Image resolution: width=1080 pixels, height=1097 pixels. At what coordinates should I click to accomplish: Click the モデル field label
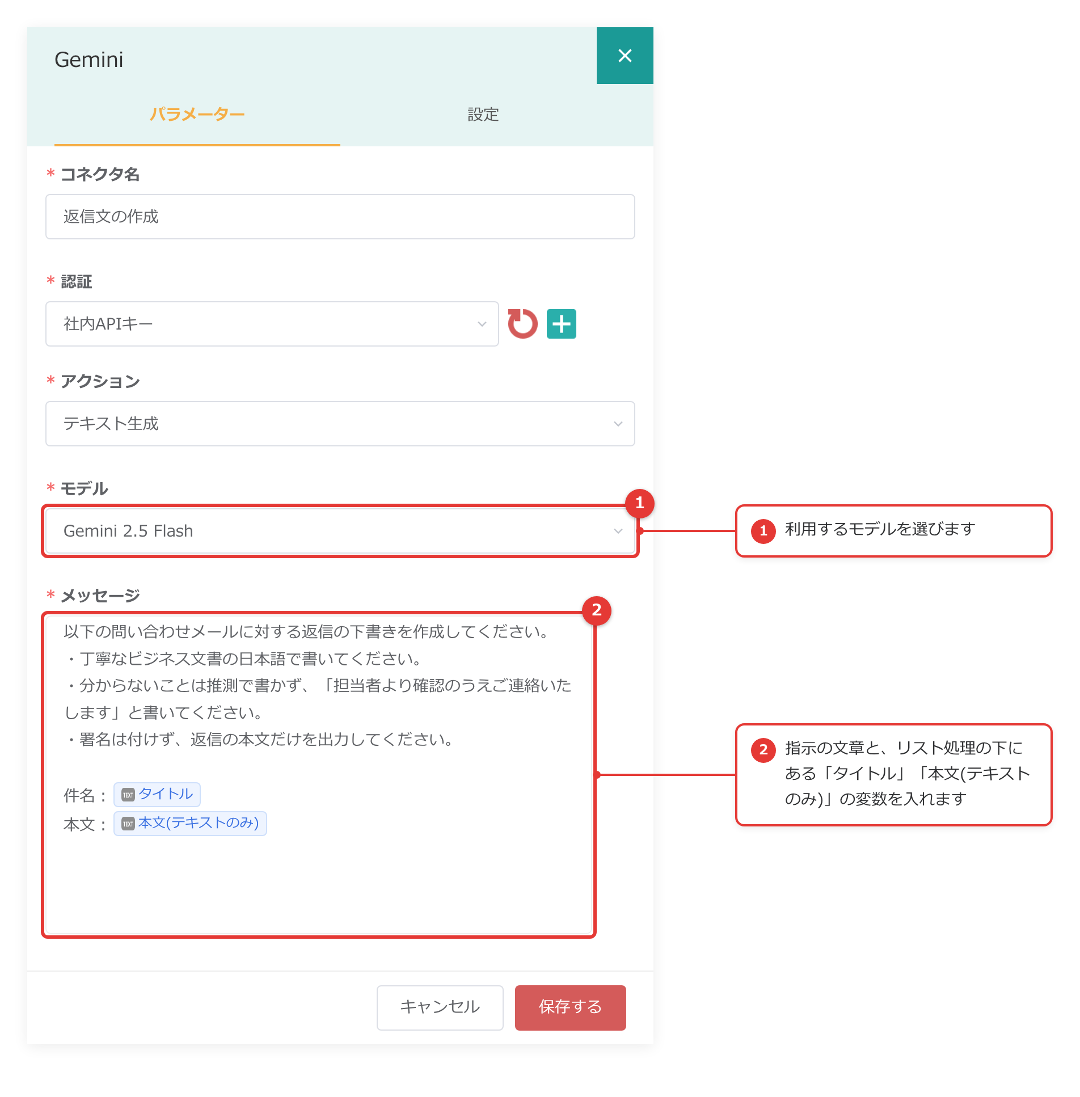[x=84, y=488]
